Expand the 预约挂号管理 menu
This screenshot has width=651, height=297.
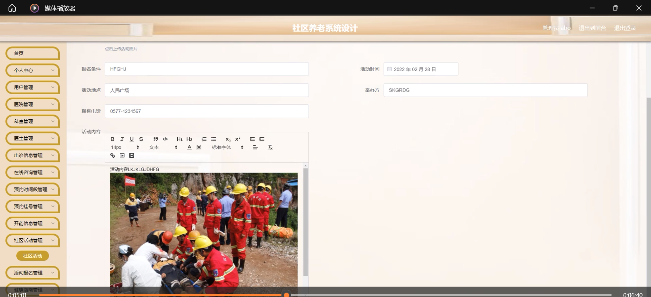[x=33, y=206]
